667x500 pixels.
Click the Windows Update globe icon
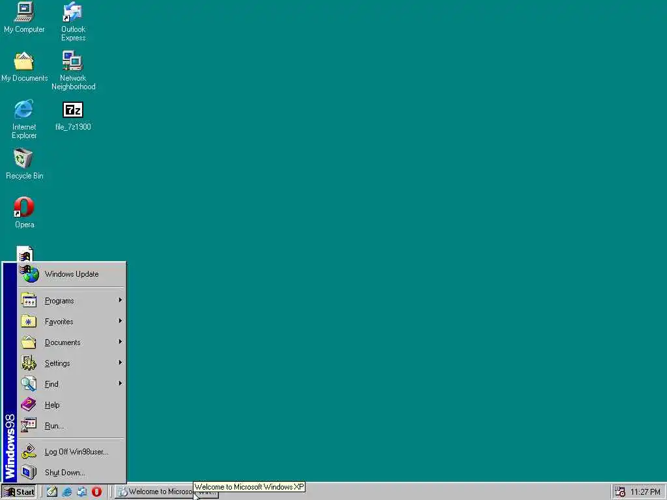point(29,274)
